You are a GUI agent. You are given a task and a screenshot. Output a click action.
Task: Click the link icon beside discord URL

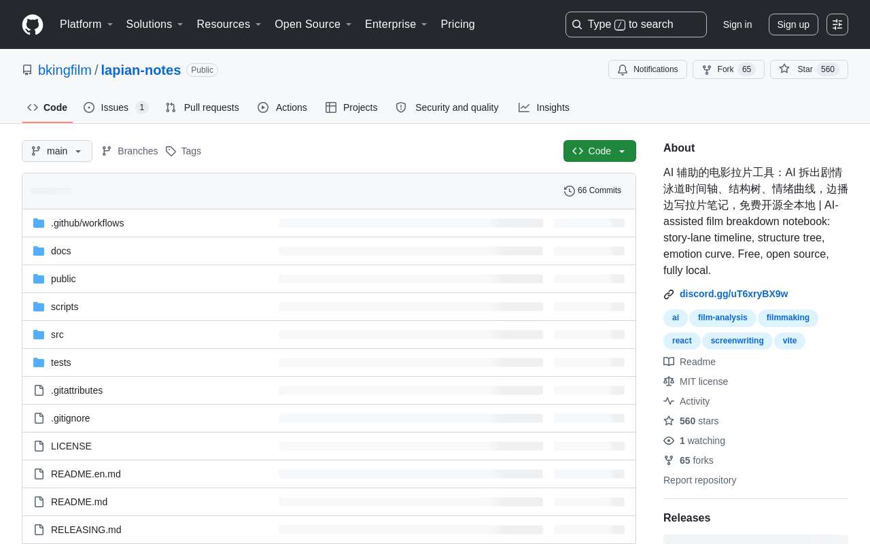tap(669, 294)
